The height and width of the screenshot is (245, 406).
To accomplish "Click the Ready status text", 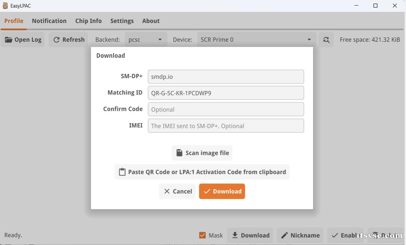I will pyautogui.click(x=13, y=235).
